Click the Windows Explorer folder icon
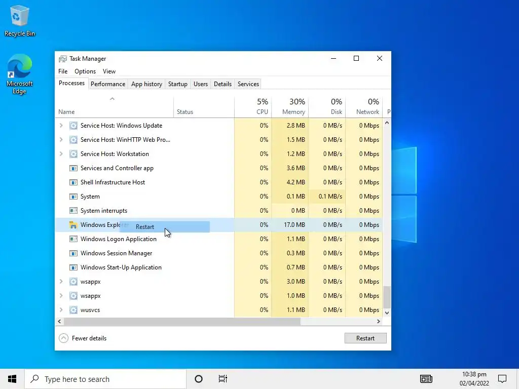The image size is (519, 389). coord(73,225)
